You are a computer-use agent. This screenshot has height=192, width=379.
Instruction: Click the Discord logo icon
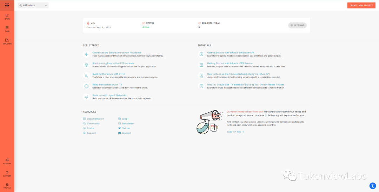(x=119, y=133)
